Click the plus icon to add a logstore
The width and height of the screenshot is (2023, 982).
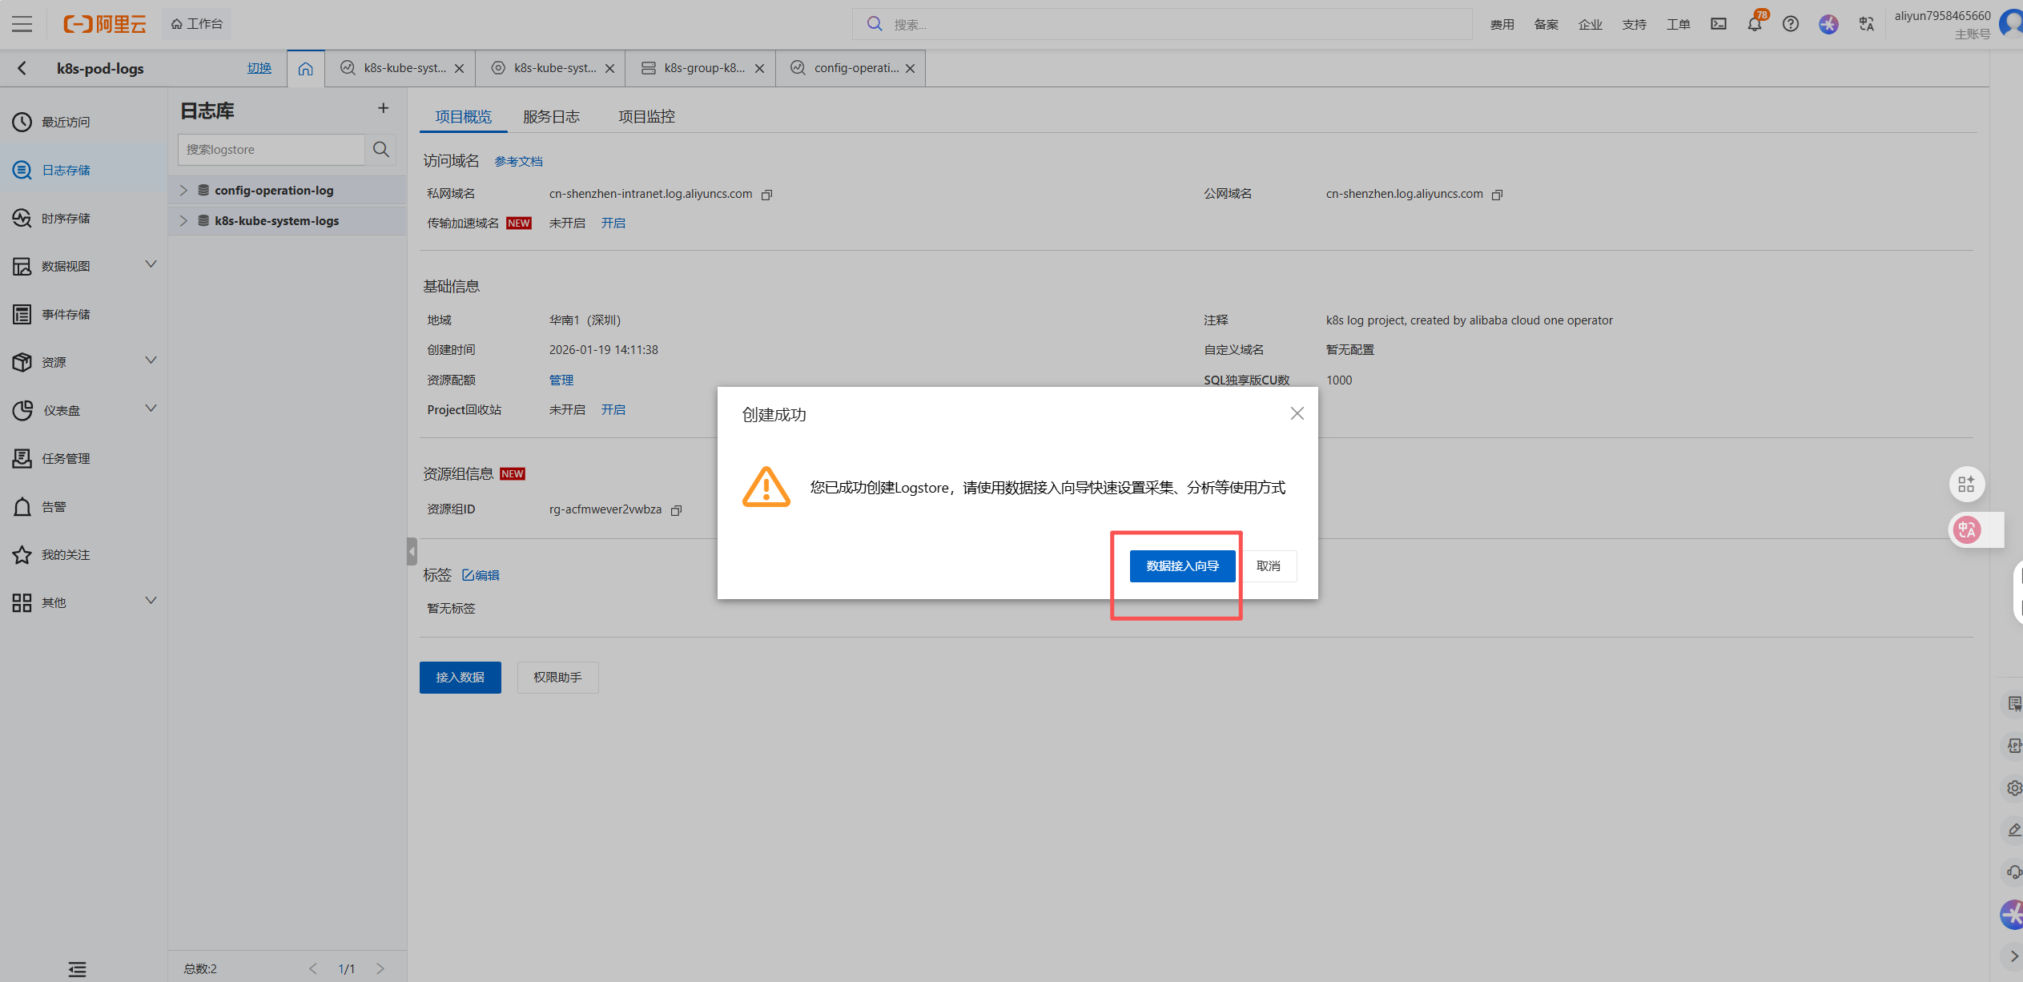pyautogui.click(x=383, y=108)
